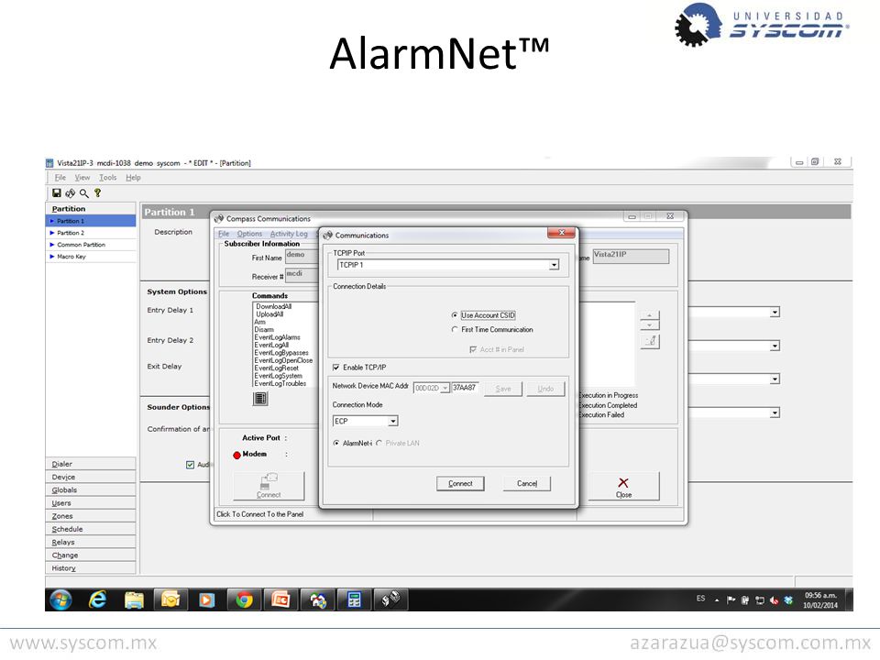This screenshot has height=660, width=880.
Task: Toggle the checkbox under Confirmation of arming
Action: 190,464
